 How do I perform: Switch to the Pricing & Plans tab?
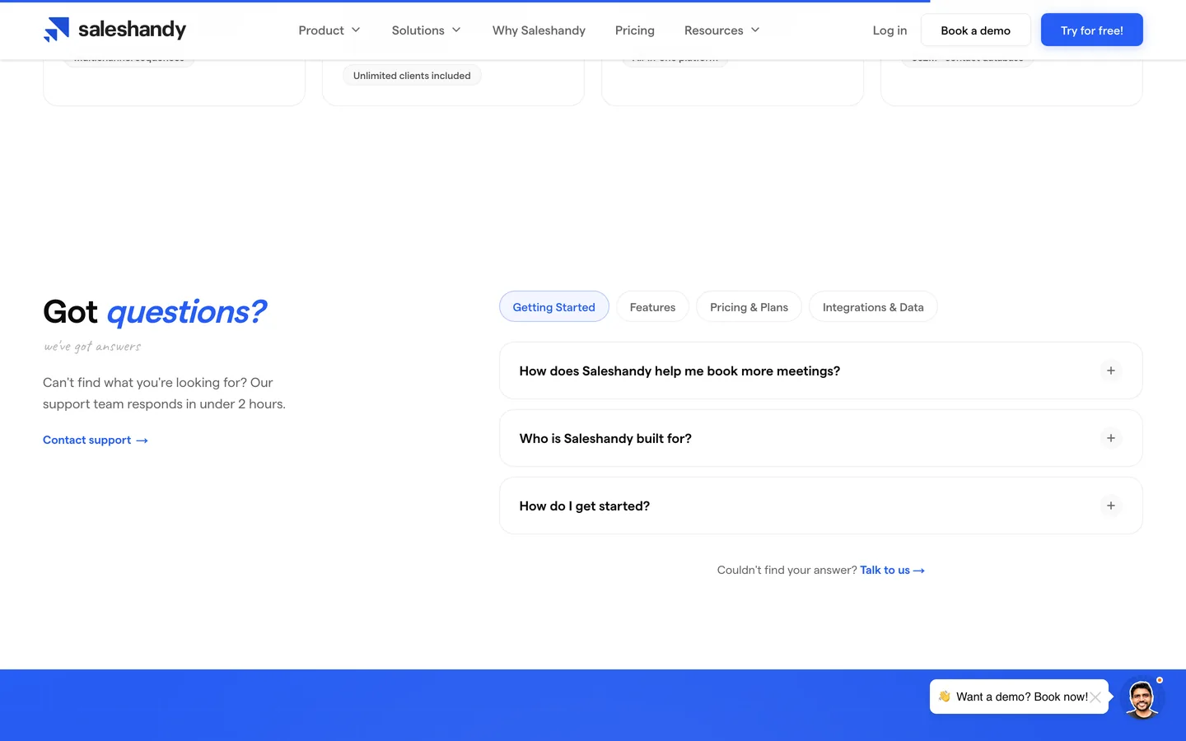[749, 307]
